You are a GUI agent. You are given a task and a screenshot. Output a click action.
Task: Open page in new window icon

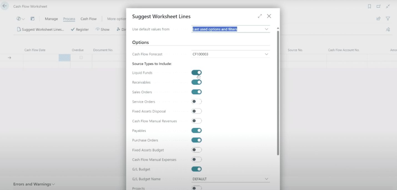(x=378, y=6)
